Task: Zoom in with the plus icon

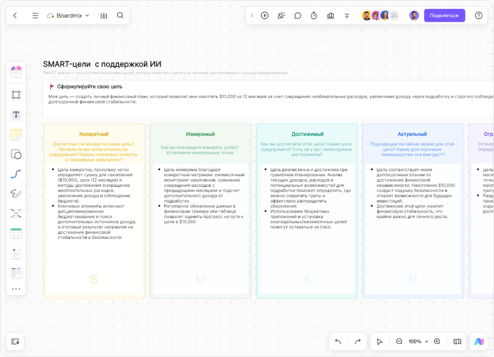Action: [x=437, y=341]
